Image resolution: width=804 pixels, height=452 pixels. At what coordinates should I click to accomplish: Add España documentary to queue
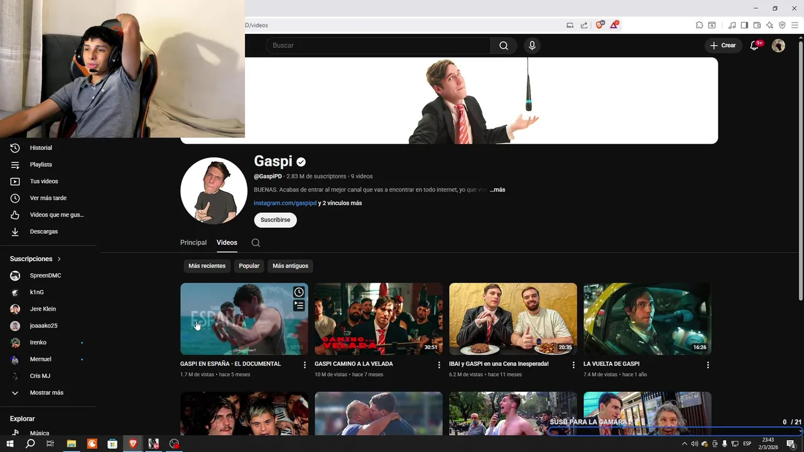[299, 305]
